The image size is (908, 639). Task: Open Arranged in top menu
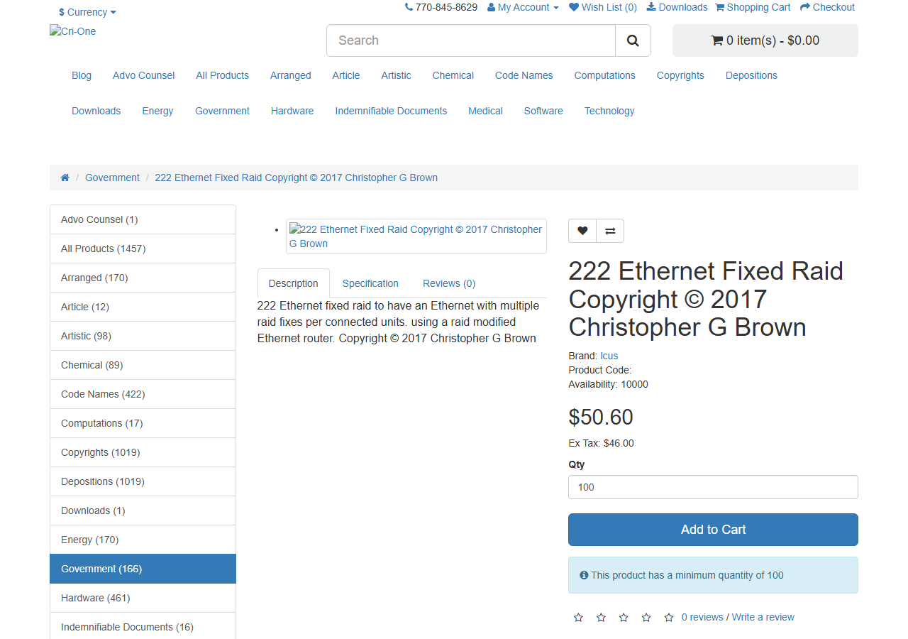point(290,75)
